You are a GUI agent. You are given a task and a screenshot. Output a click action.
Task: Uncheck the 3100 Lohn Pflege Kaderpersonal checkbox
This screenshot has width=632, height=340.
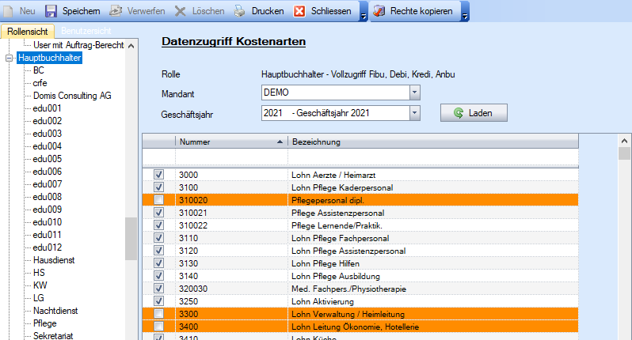[159, 187]
